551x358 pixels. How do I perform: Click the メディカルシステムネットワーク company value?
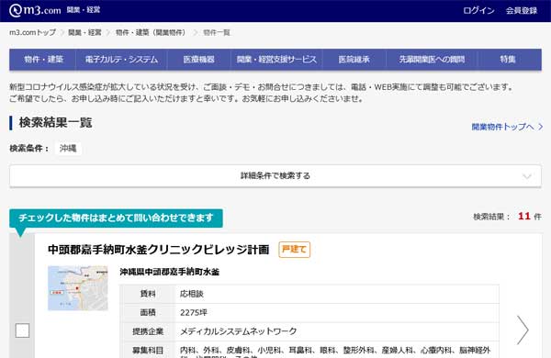tap(238, 331)
